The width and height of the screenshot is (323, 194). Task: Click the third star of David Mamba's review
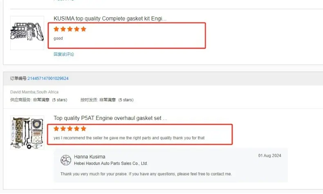click(70, 129)
